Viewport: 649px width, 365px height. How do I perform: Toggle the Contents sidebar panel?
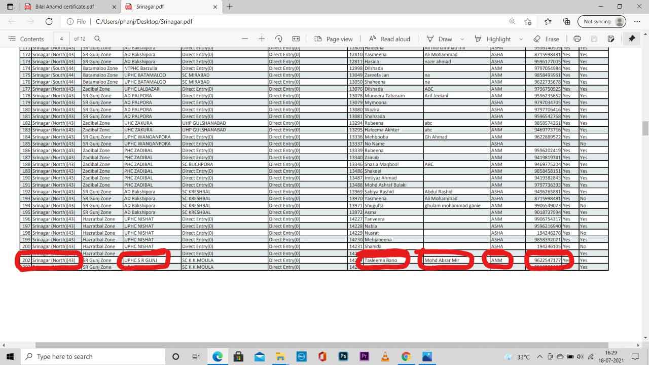(26, 39)
